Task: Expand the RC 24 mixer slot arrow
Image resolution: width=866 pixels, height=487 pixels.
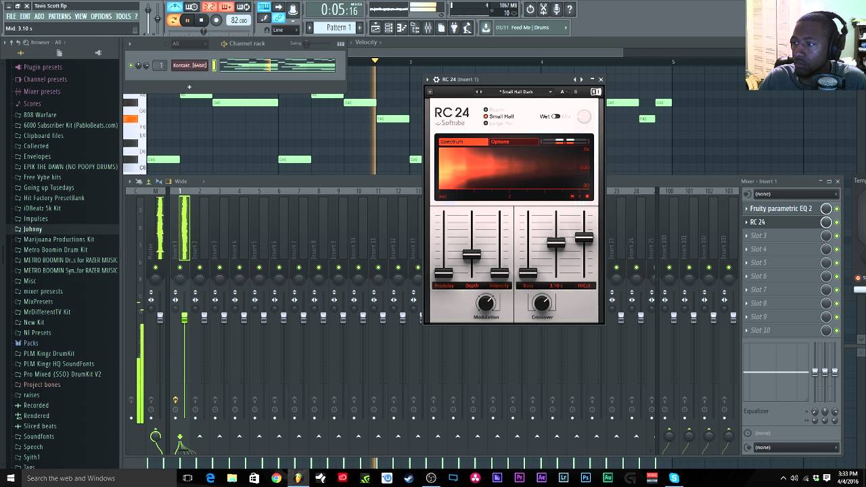Action: 746,222
